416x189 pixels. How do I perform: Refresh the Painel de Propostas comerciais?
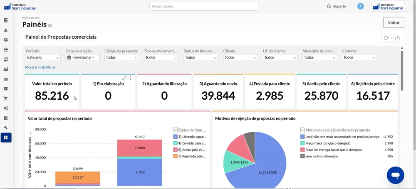[x=386, y=38]
